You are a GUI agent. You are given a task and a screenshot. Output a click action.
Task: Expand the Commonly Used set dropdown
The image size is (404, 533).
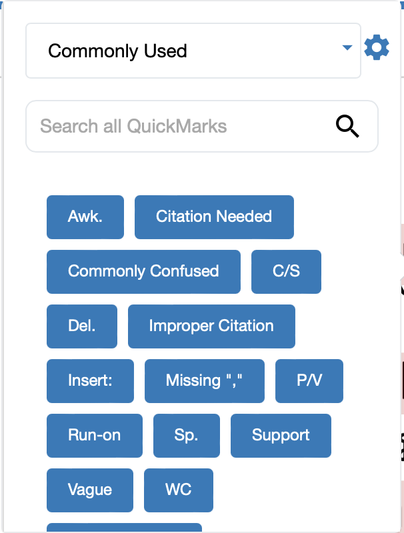pyautogui.click(x=193, y=51)
